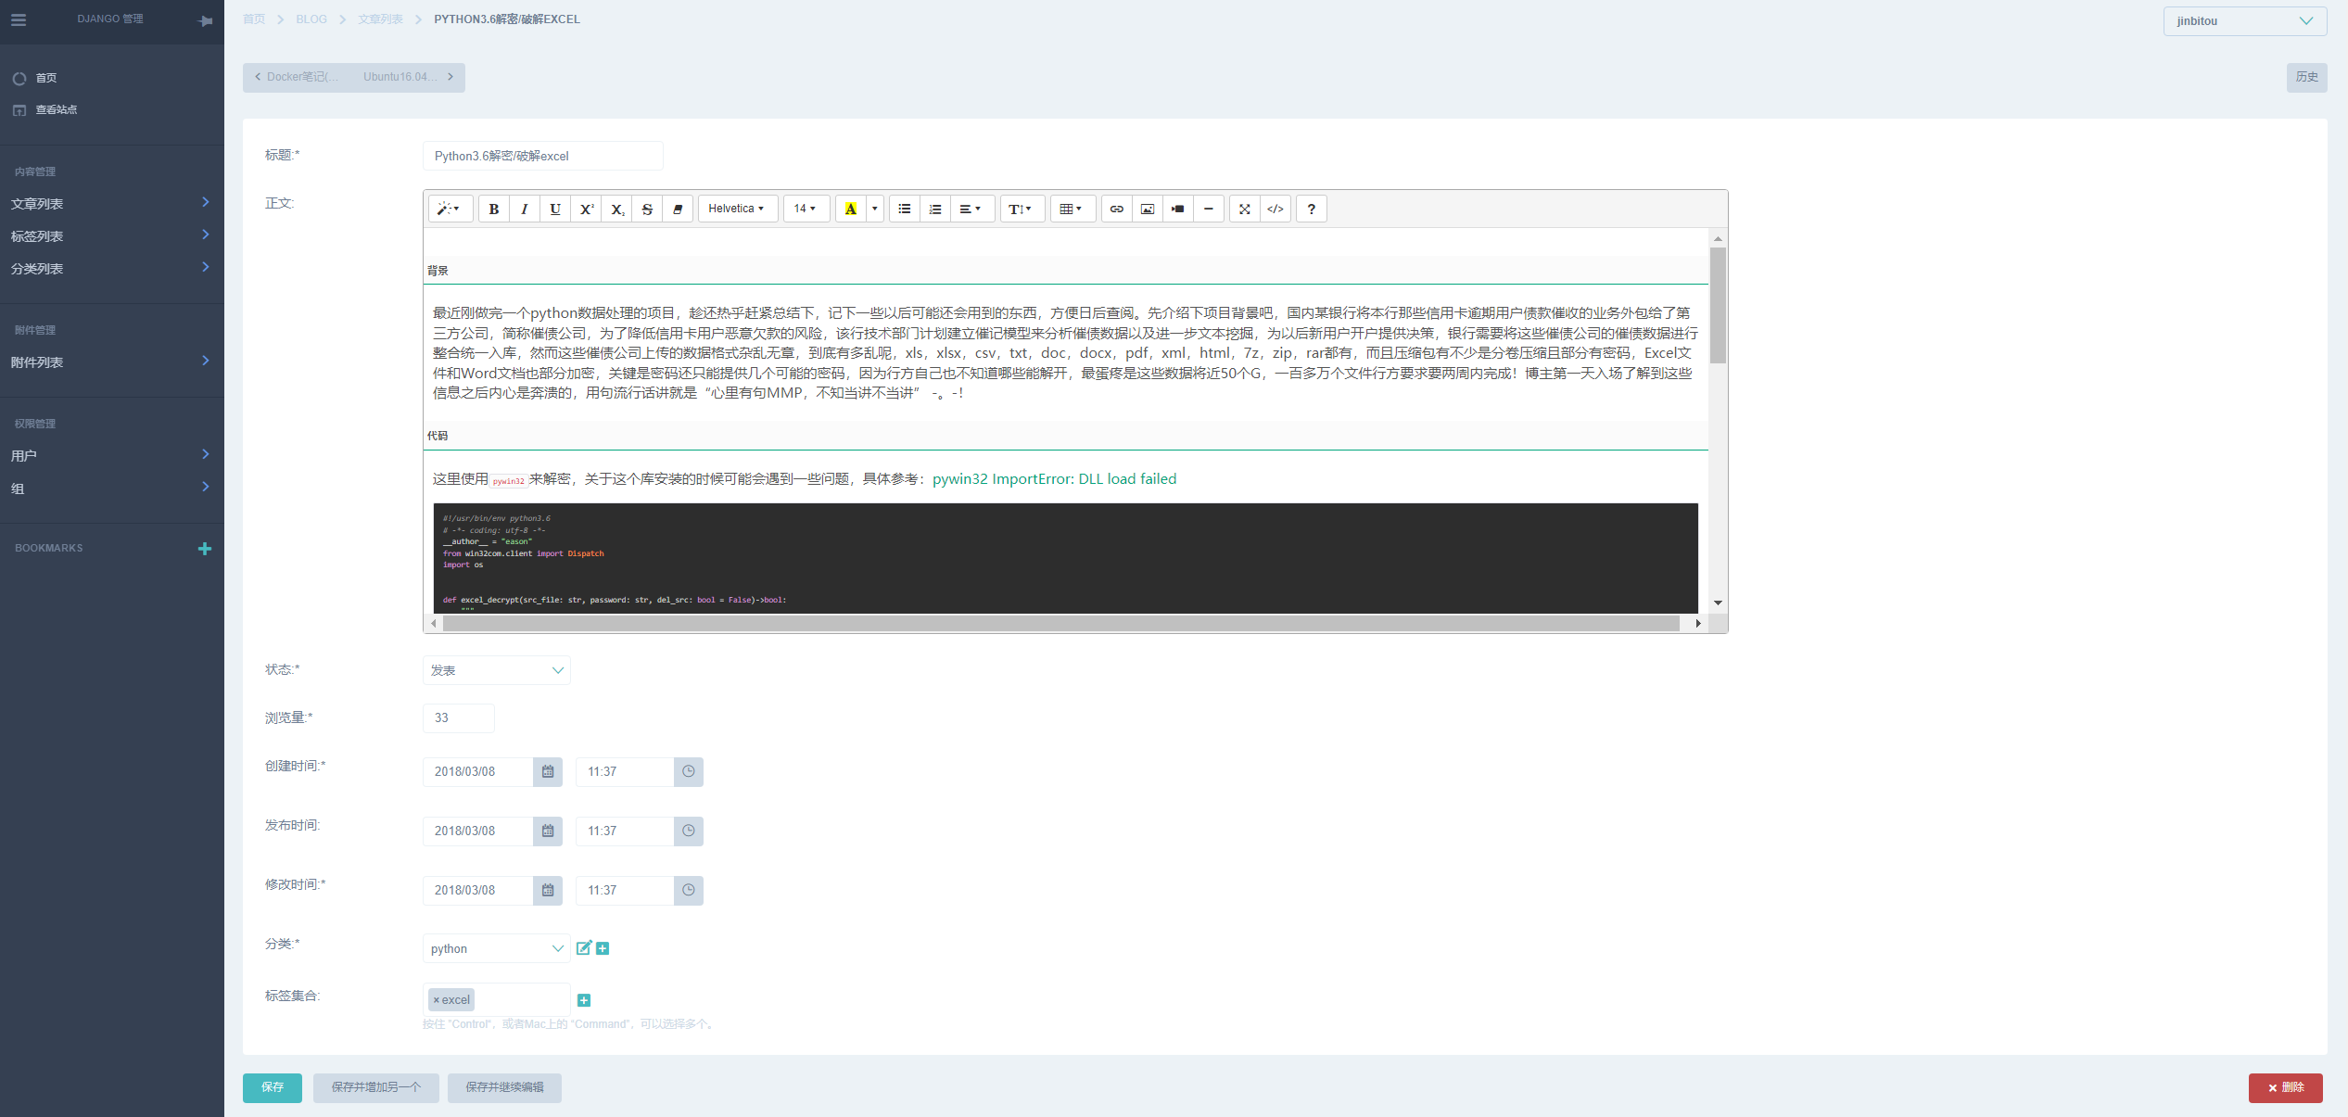Open calendar picker for 创建时间
Viewport: 2348px width, 1117px height.
(x=548, y=771)
